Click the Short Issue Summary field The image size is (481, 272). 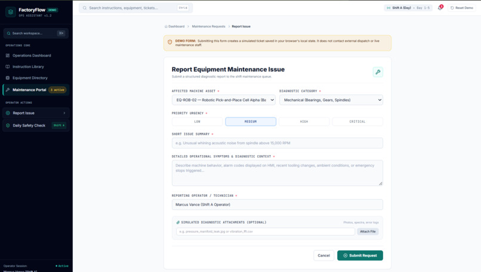pos(277,143)
